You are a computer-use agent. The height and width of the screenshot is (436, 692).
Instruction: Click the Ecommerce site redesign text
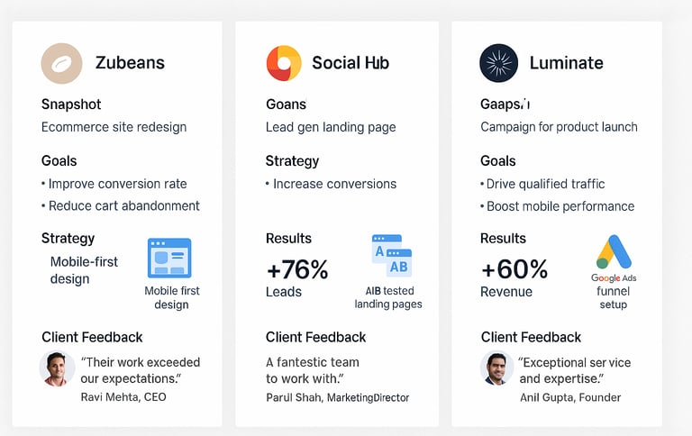click(x=114, y=127)
